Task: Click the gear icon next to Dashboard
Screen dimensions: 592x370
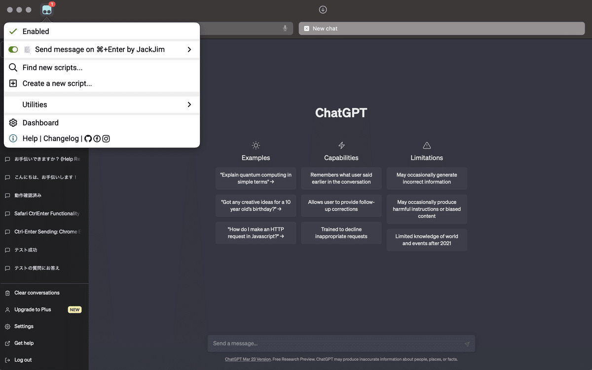Action: [x=13, y=123]
